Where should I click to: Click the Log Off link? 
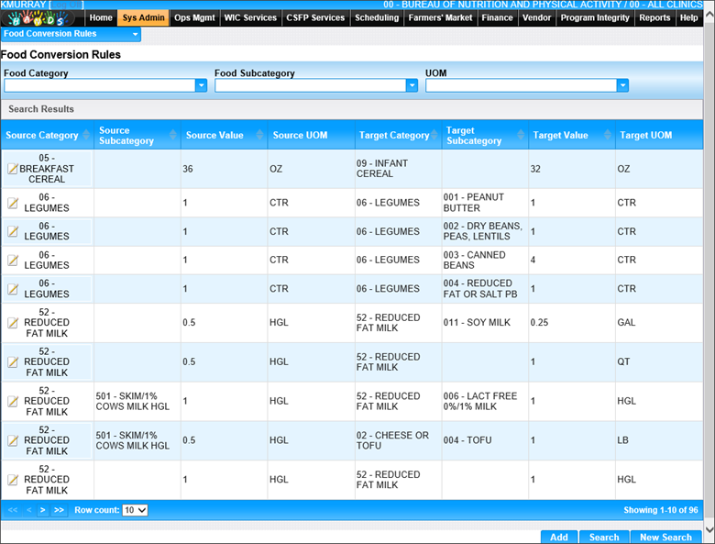click(66, 5)
